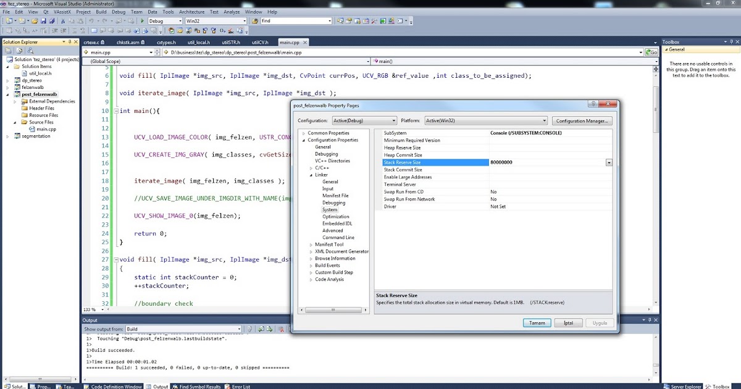Viewport: 741px width, 389px height.
Task: Open the editor zoom 133 % dropdown
Action: click(103, 309)
